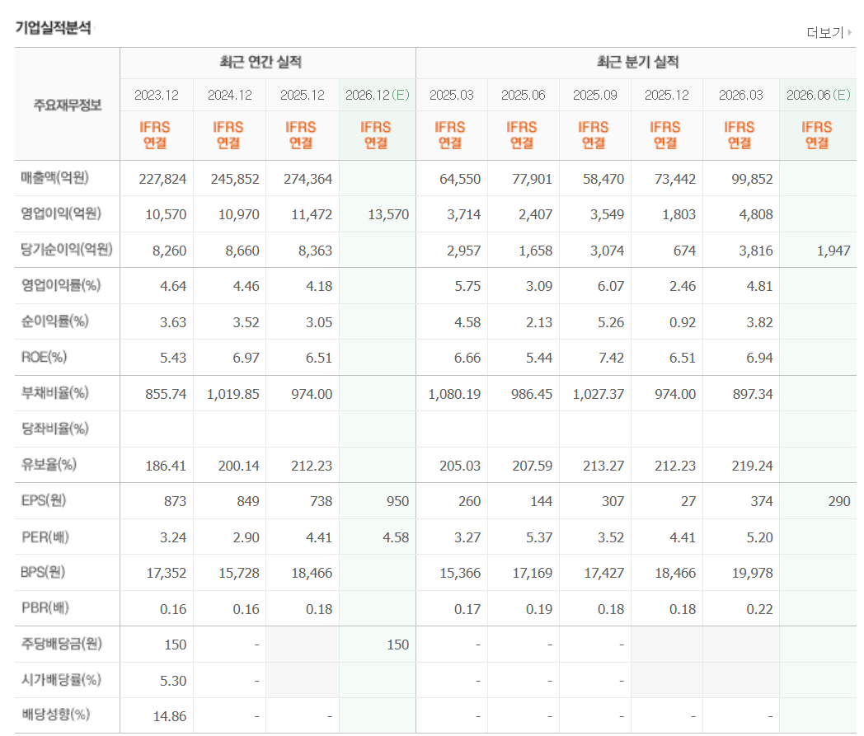The image size is (864, 736).
Task: Select estimated operating profit 13,570
Action: point(388,215)
